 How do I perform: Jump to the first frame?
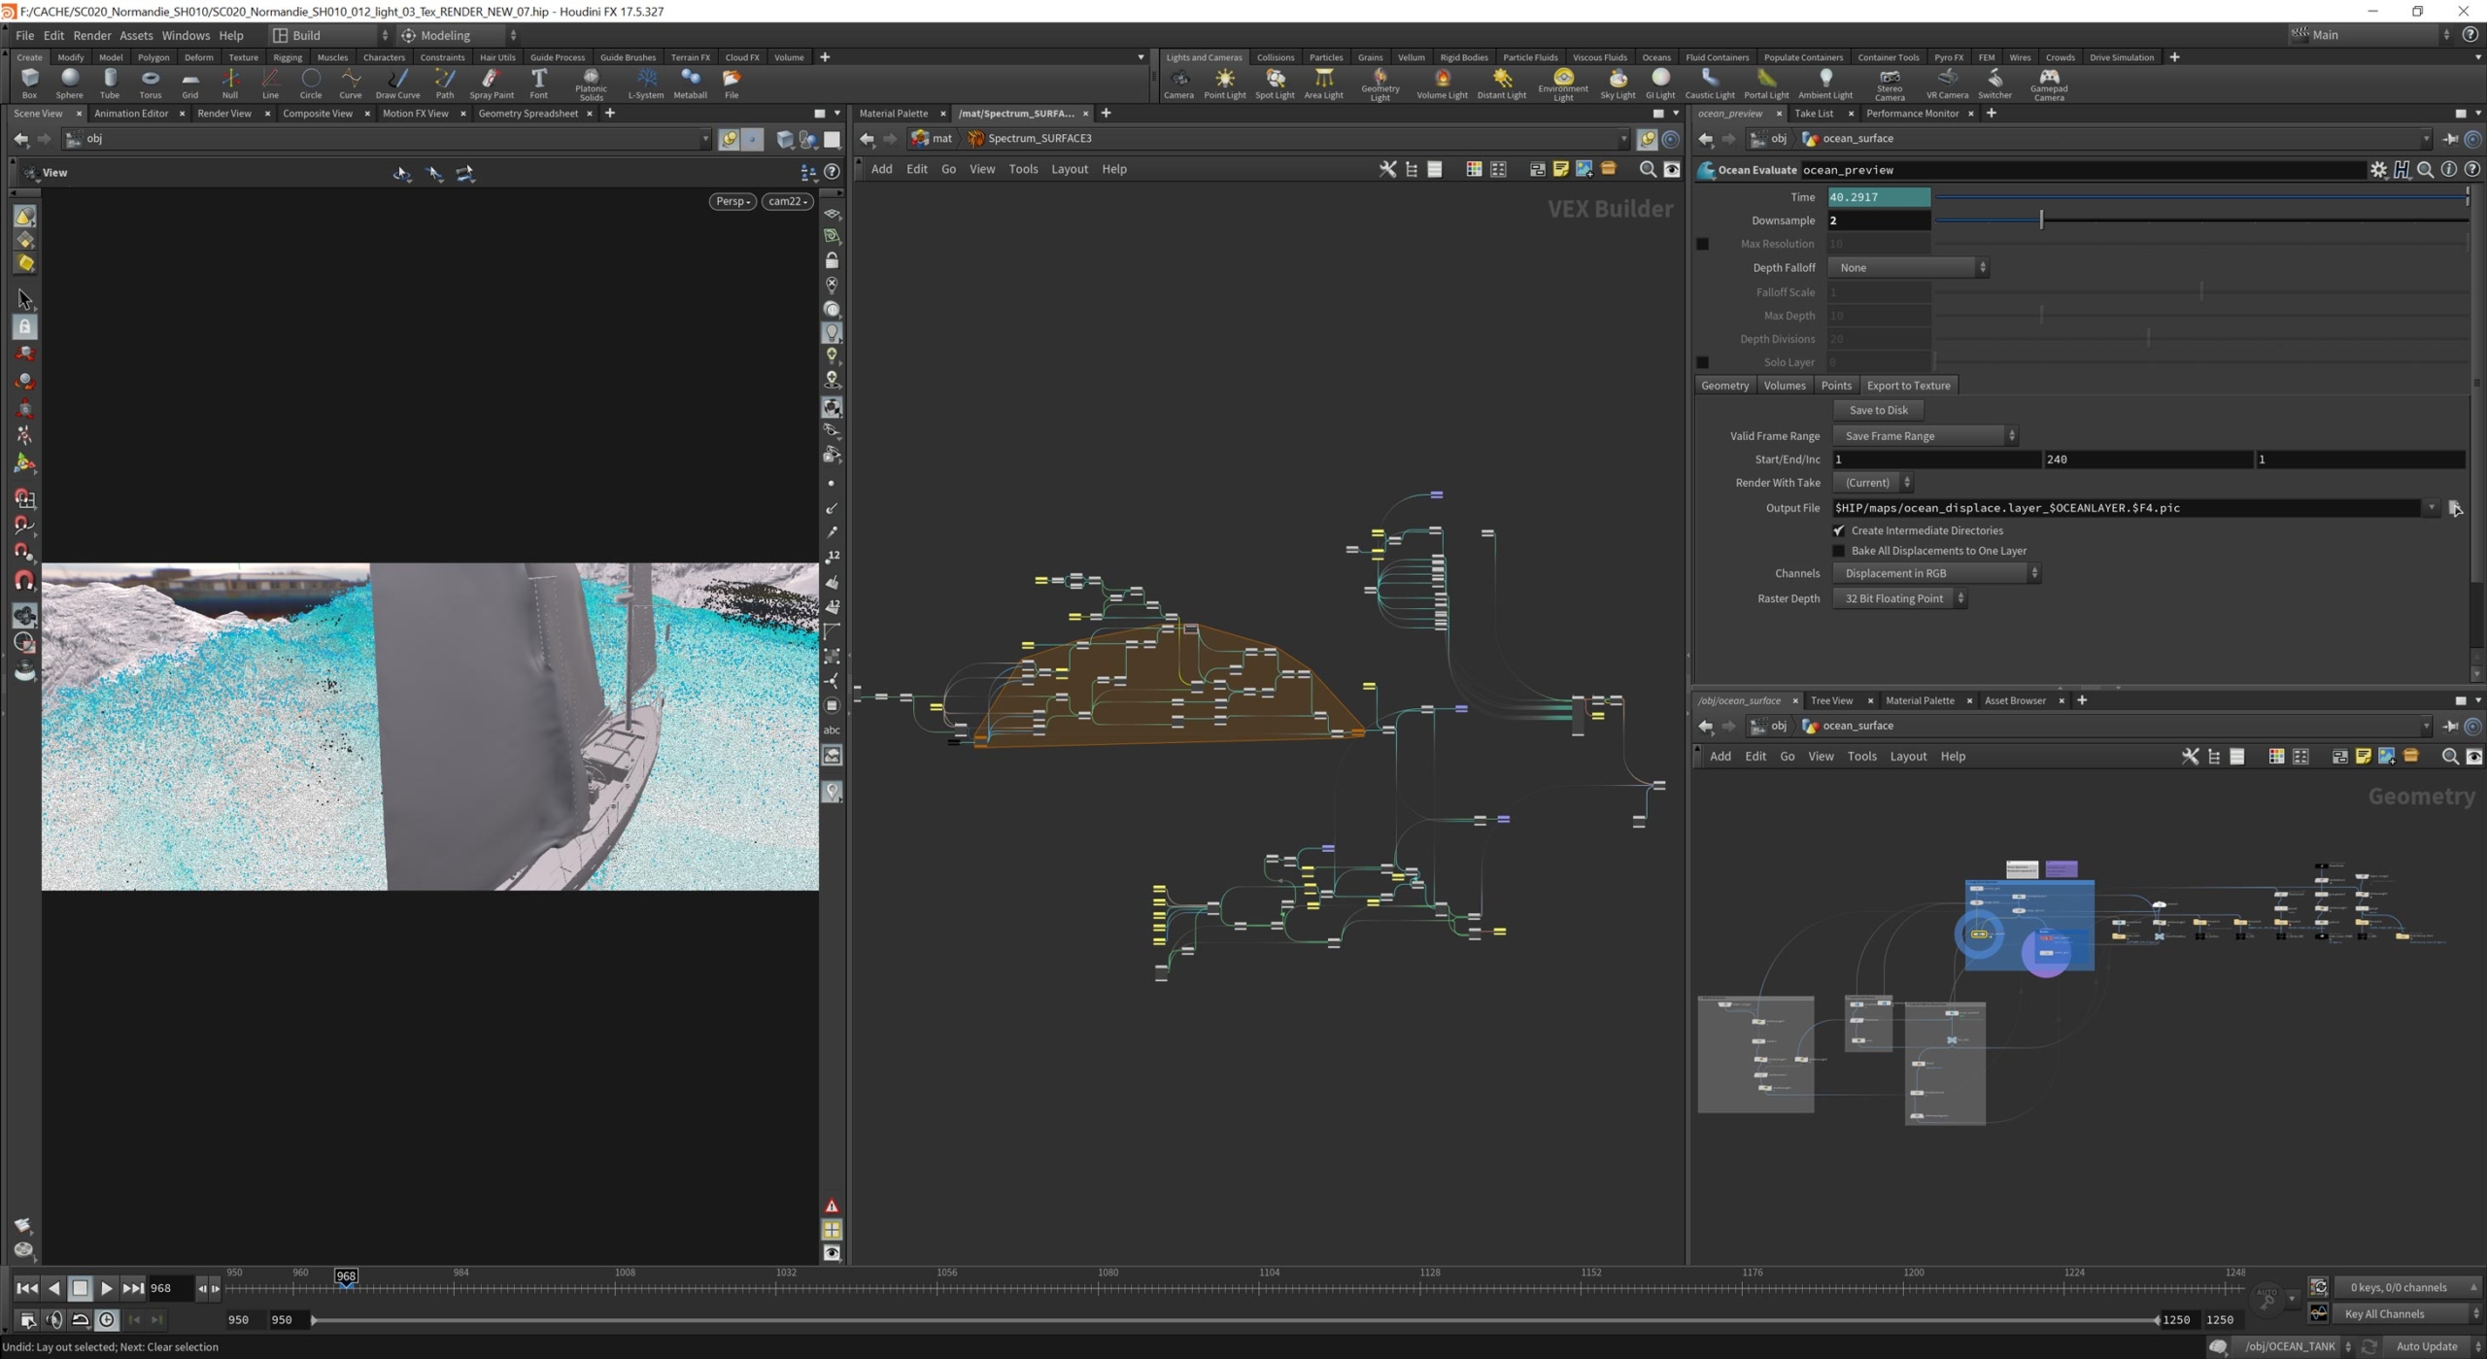coord(27,1288)
